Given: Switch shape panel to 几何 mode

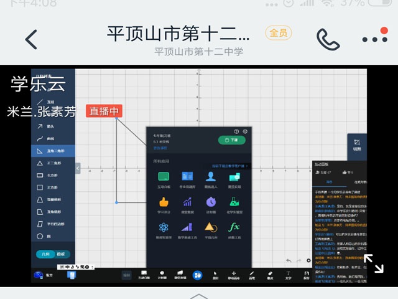Looking at the screenshot, I should point(46,254).
